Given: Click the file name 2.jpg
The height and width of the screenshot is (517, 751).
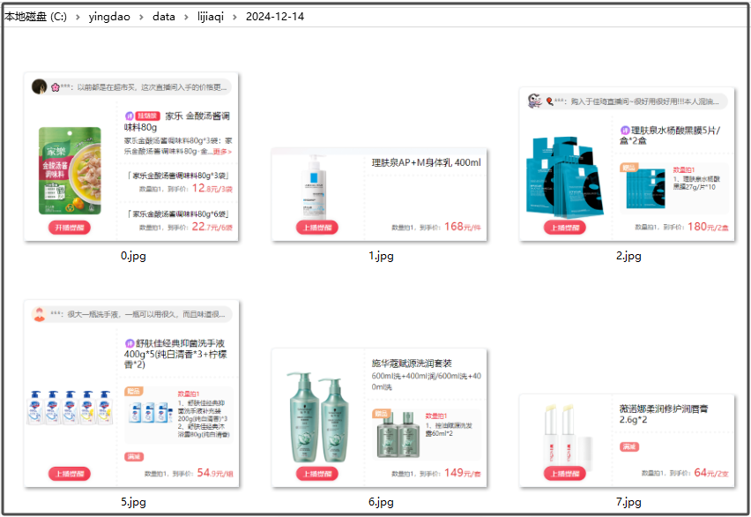Looking at the screenshot, I should [x=628, y=256].
